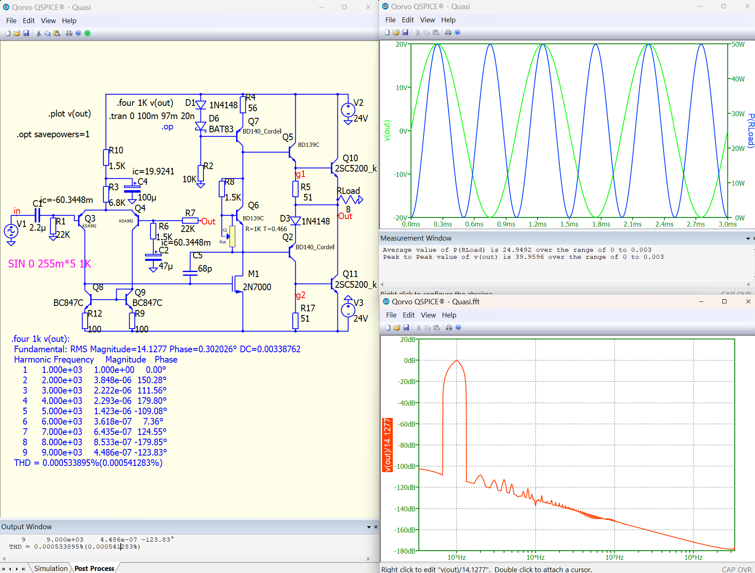Open View menu in schematic window

pyautogui.click(x=48, y=21)
